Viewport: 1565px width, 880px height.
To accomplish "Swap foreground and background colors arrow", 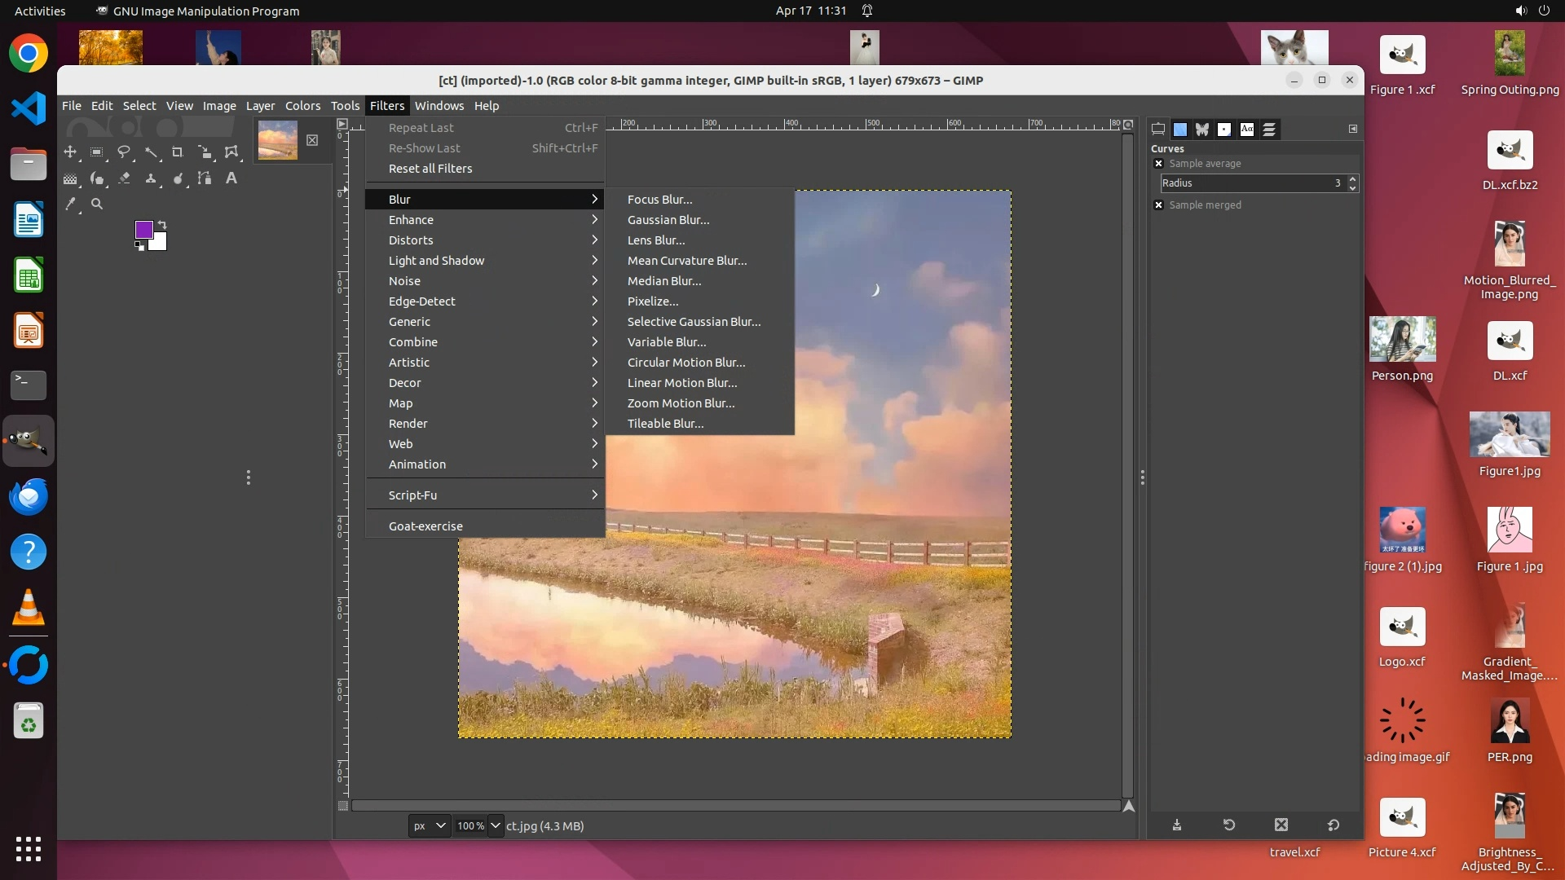I will (162, 224).
